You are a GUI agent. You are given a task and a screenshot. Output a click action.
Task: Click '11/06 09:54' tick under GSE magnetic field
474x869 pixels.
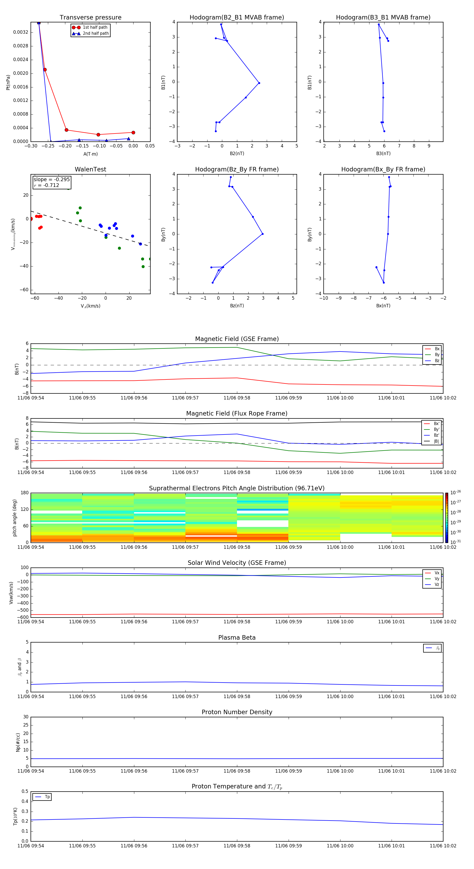31,398
